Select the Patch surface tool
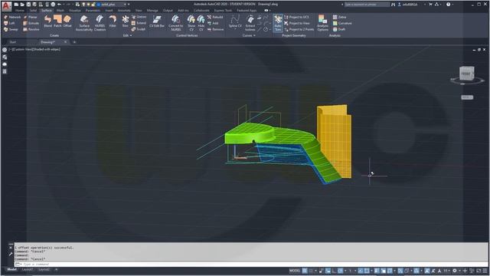Image resolution: width=490 pixels, height=276 pixels. (x=57, y=21)
